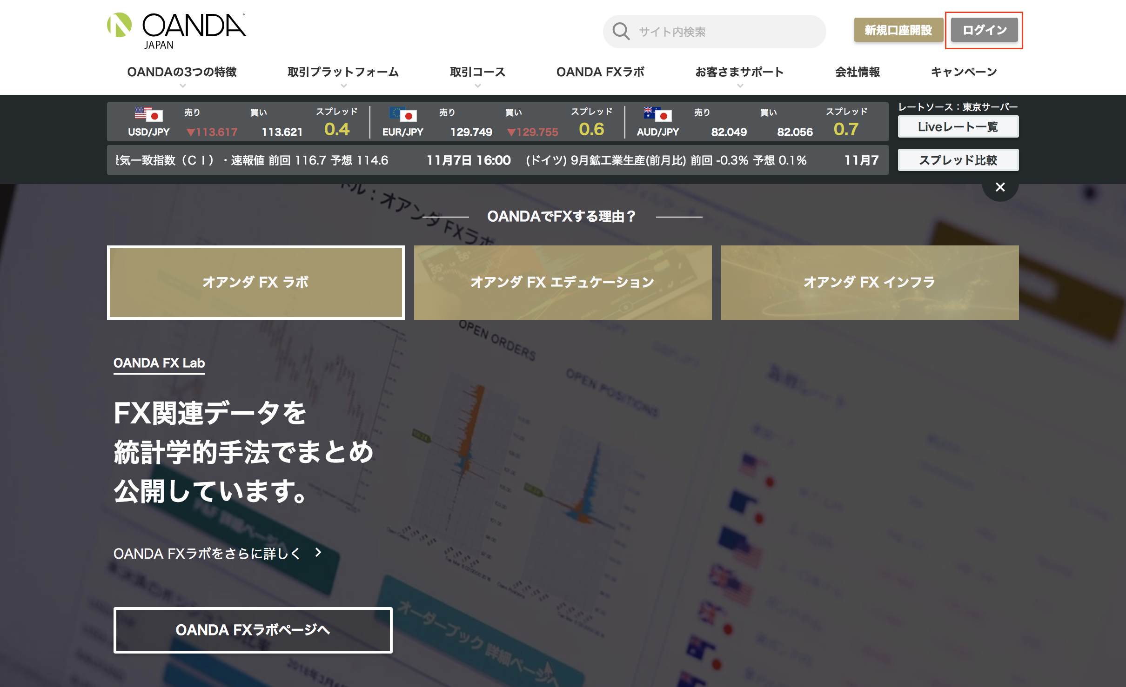Click the ログイン button

pyautogui.click(x=984, y=30)
